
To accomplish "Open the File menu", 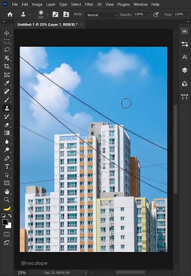I will coord(15,4).
